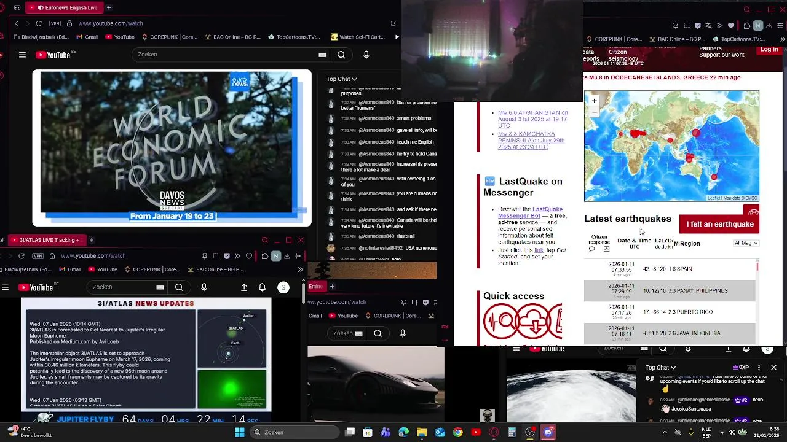The width and height of the screenshot is (787, 442).
Task: Switch to Euronews English Live tab
Action: (x=65, y=7)
